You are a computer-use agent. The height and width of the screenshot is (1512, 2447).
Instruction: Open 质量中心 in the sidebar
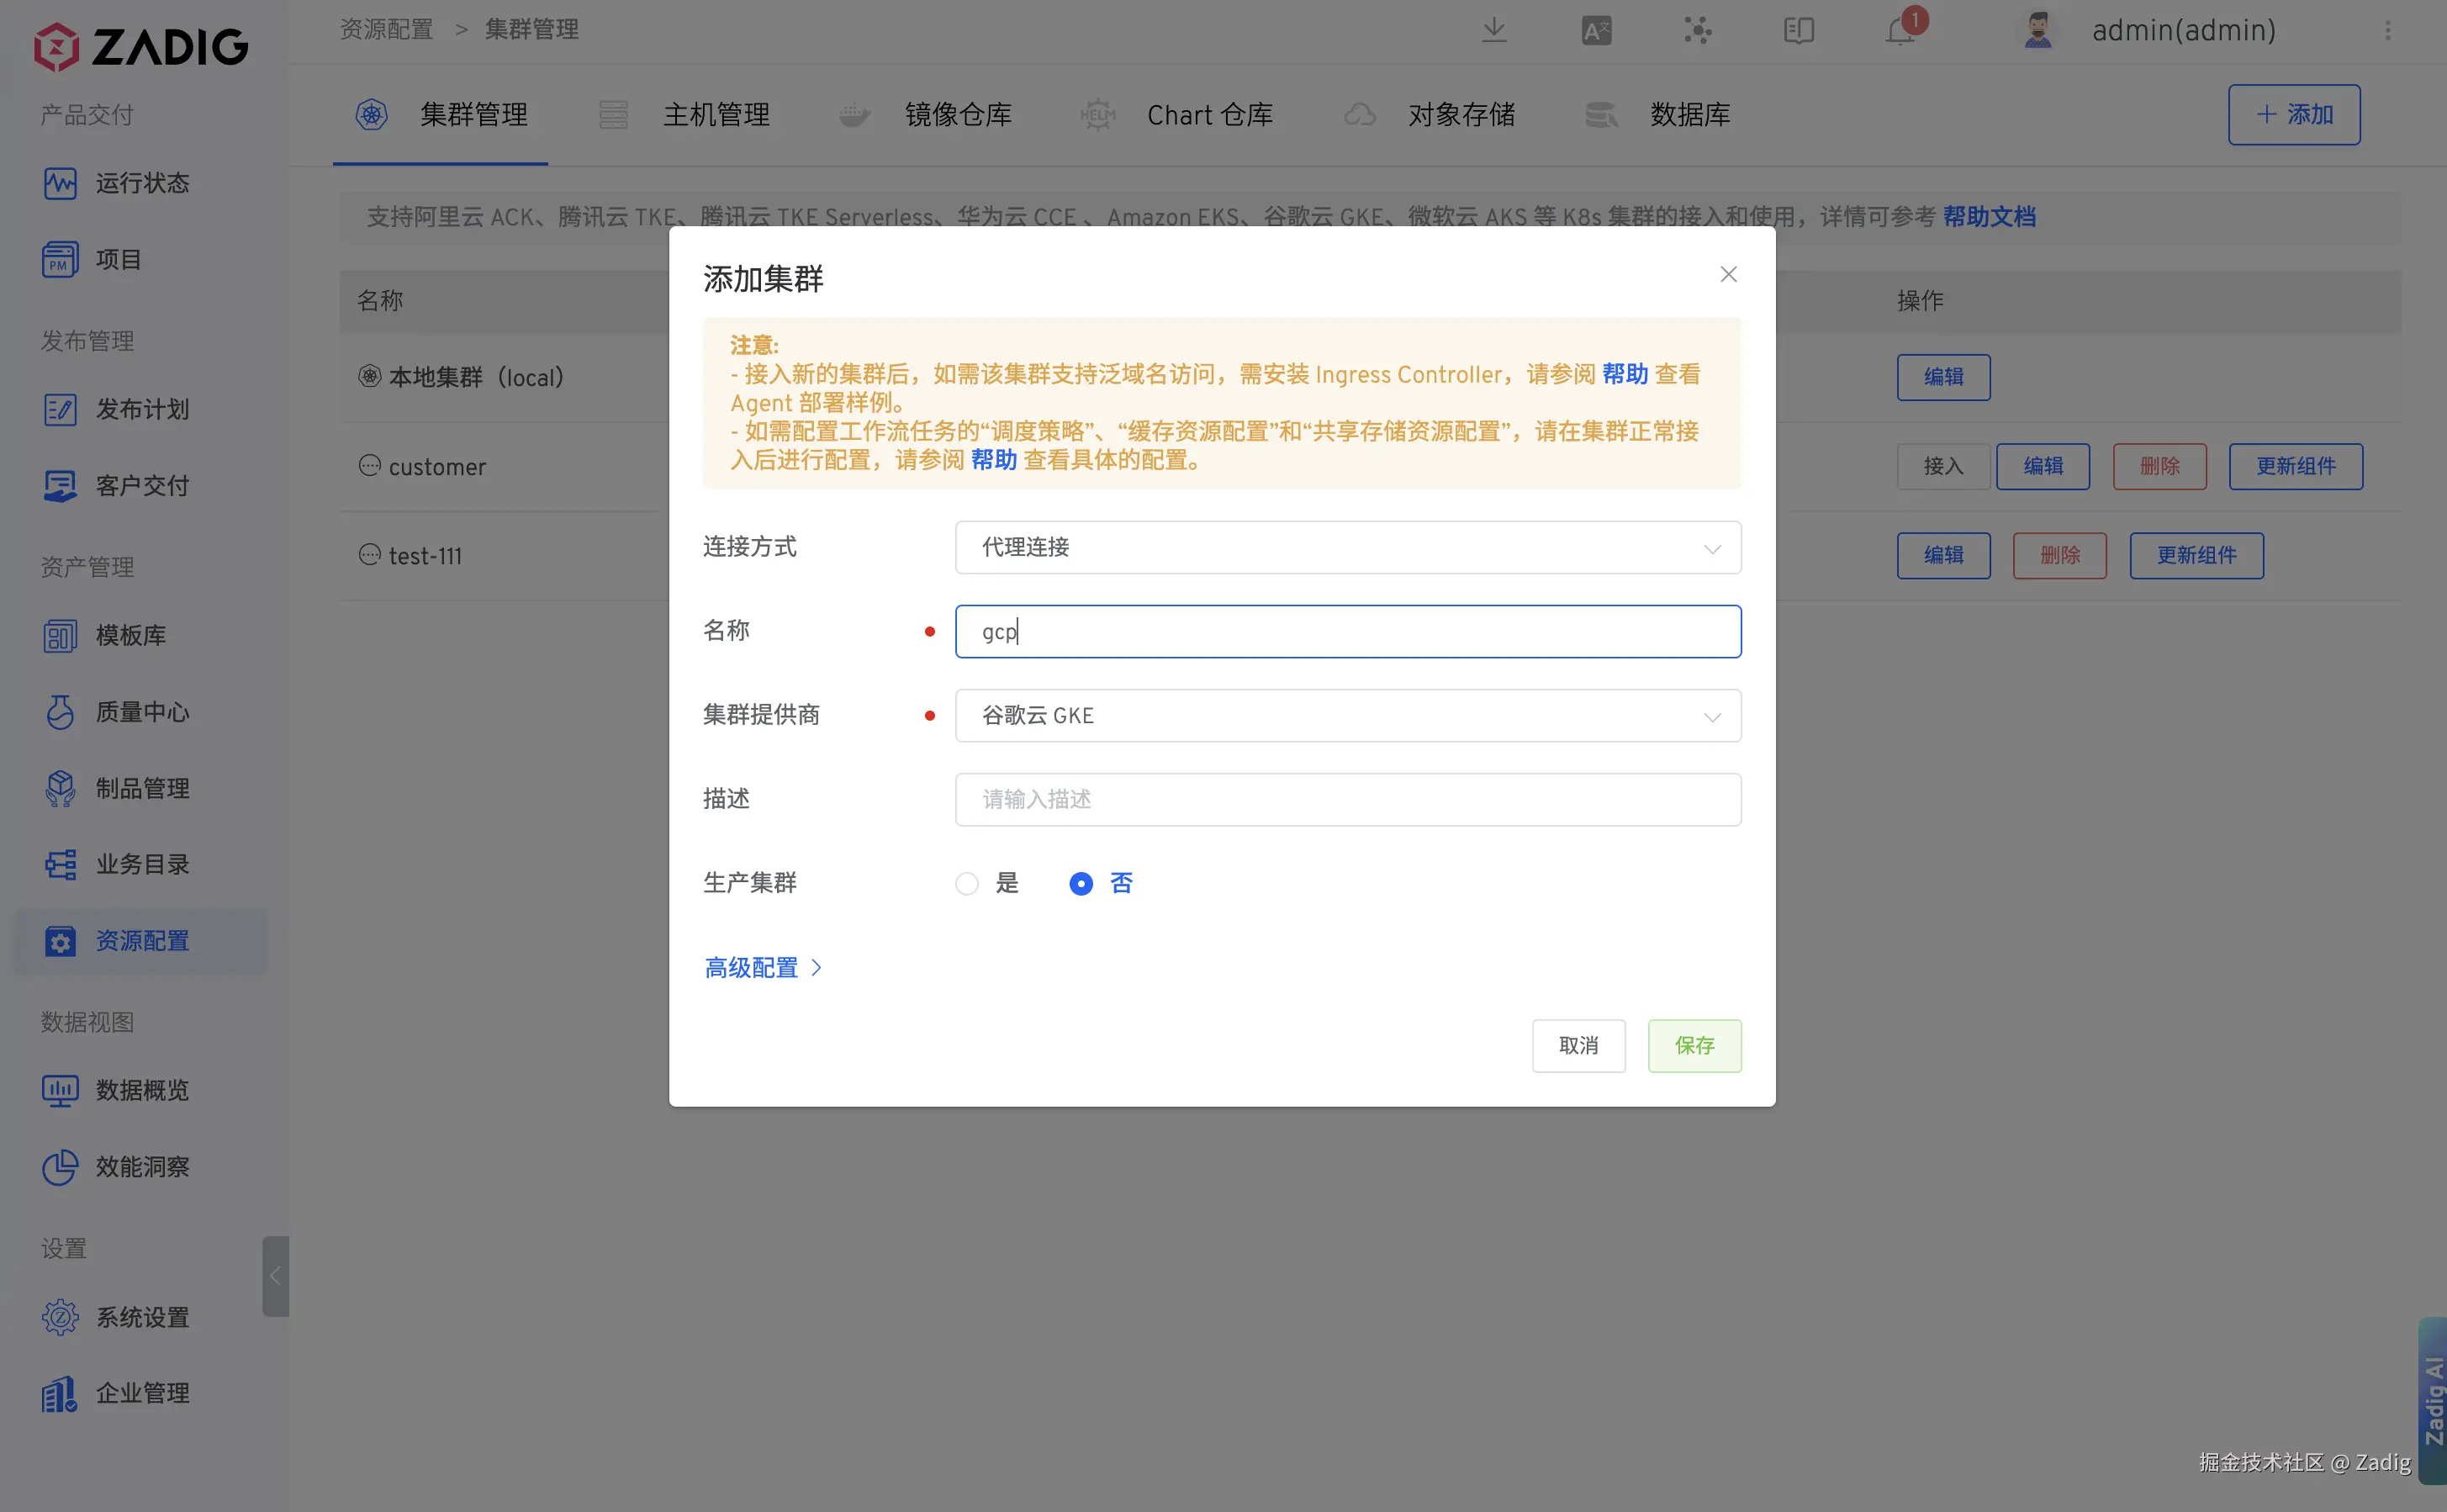141,712
